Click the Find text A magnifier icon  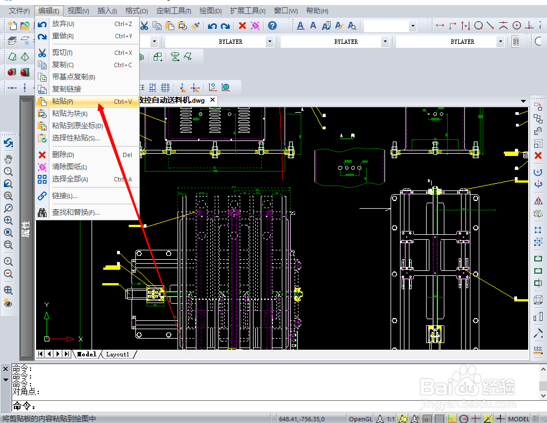pos(352,26)
